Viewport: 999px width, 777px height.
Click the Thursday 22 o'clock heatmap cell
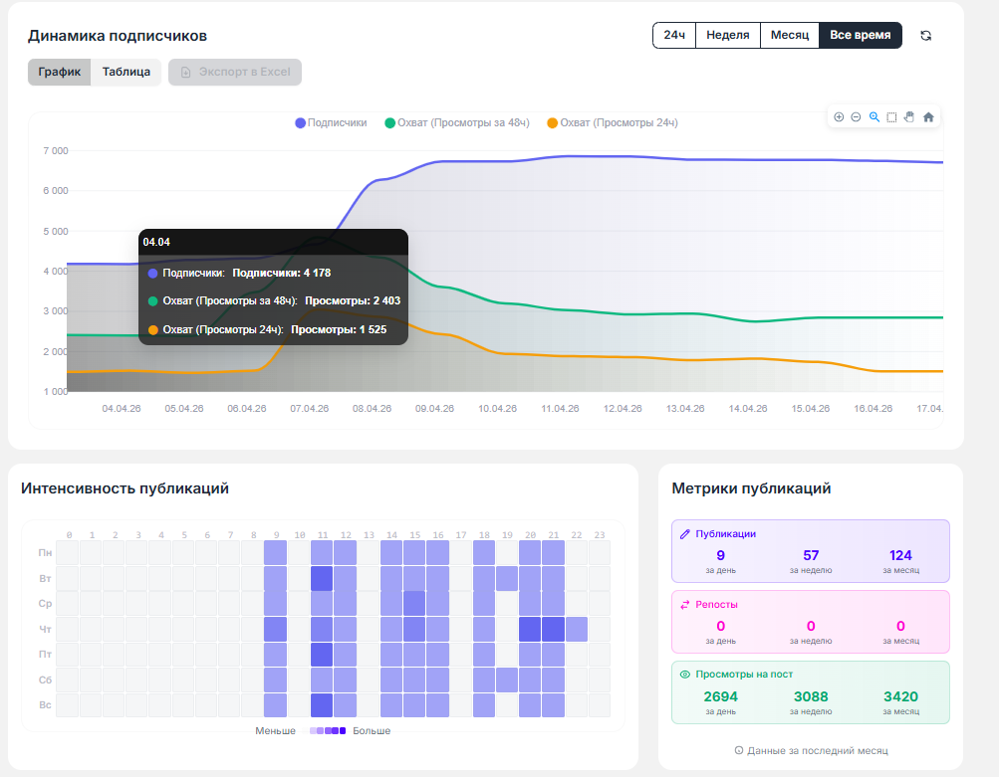[576, 629]
